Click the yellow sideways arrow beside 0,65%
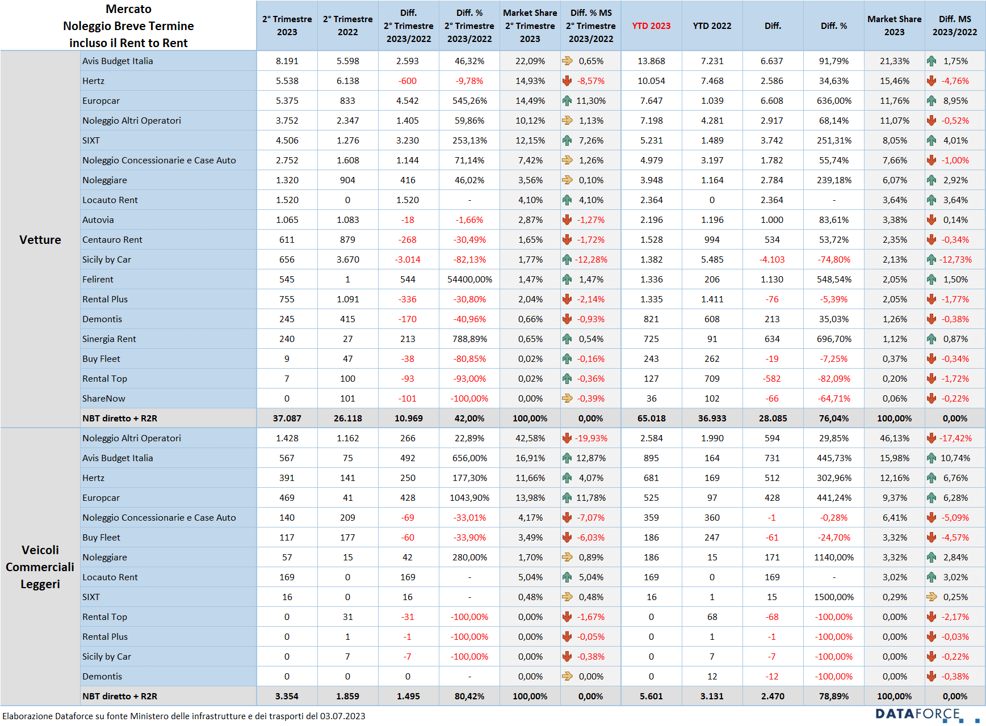The width and height of the screenshot is (986, 726). click(567, 61)
